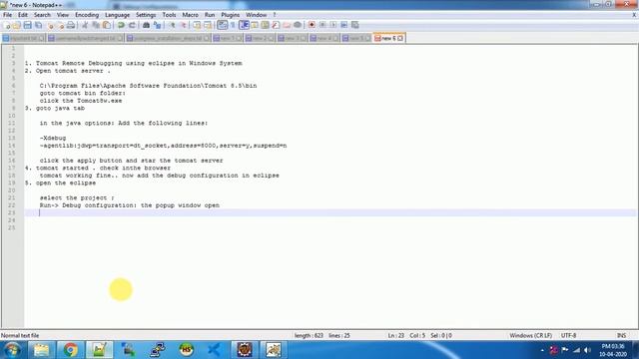
Task: Click the Copy toolbar icon
Action: (x=96, y=25)
